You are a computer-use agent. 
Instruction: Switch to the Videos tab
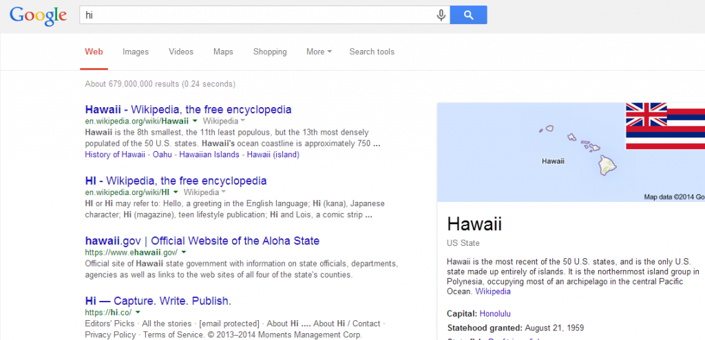click(x=181, y=52)
